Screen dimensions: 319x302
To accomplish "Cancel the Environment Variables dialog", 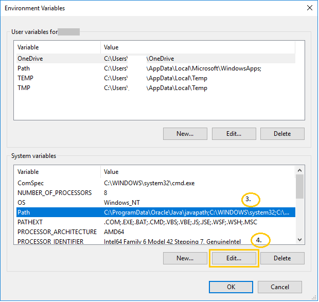I will (279, 287).
